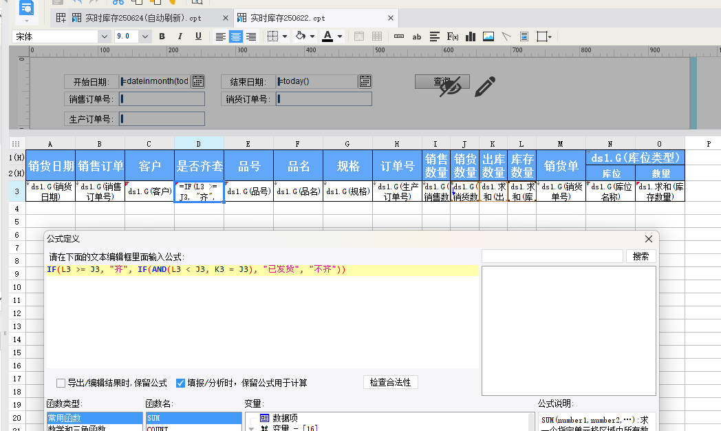Click the font color A icon
Image resolution: width=721 pixels, height=431 pixels.
[327, 36]
